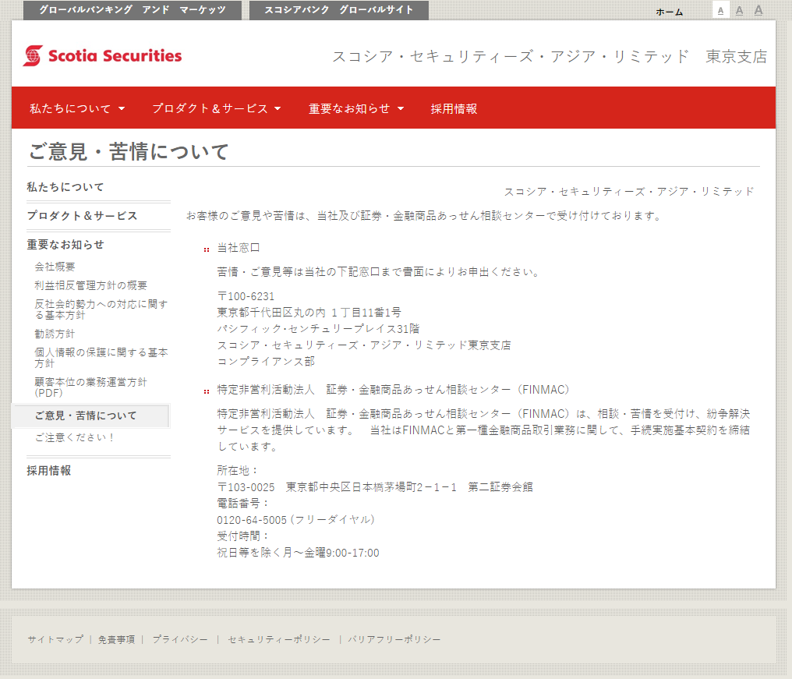Open the グローバルバンキング アンド マーケッツ tab
792x679 pixels.
tap(133, 10)
